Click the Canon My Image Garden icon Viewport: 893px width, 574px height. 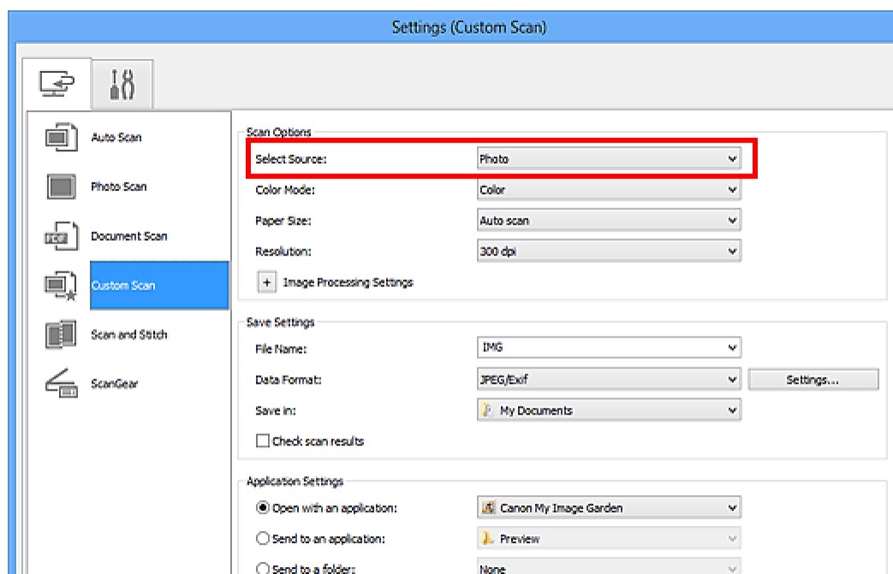point(488,508)
